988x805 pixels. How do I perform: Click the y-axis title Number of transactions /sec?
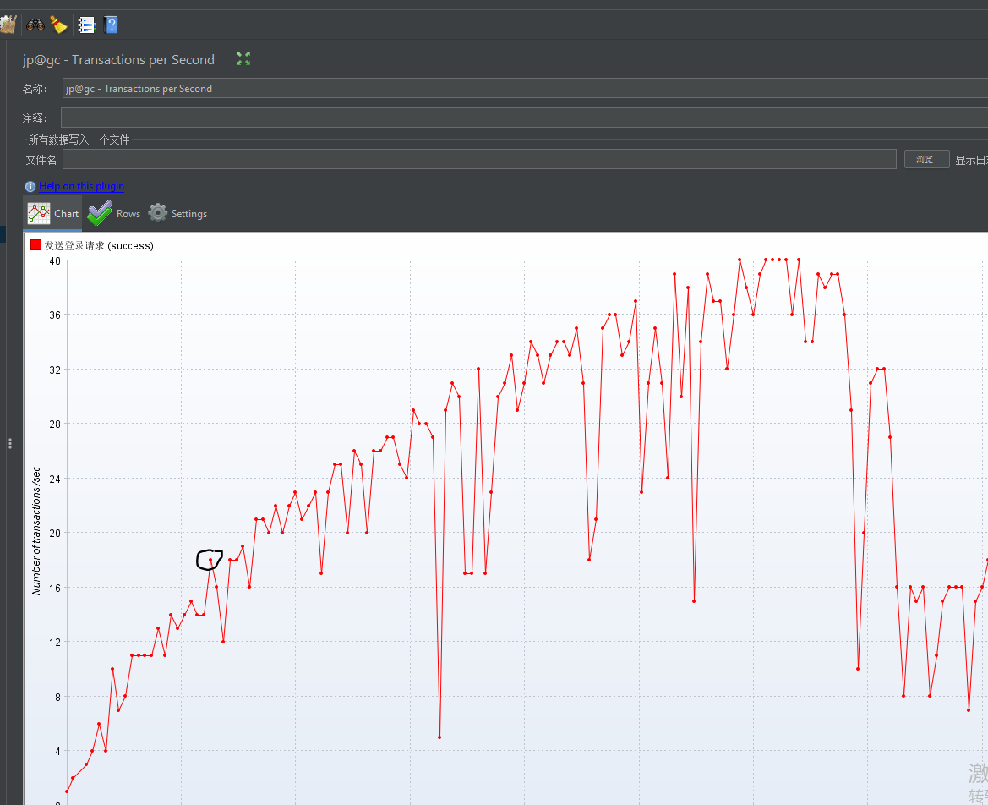coord(35,531)
